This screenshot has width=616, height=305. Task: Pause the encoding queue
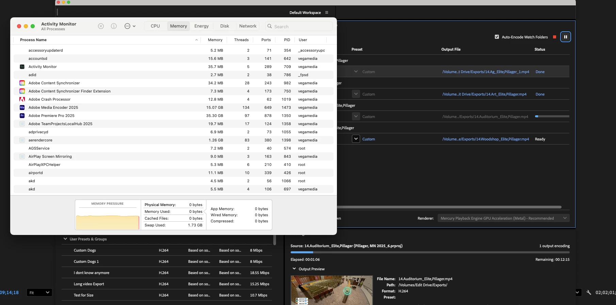tap(565, 37)
